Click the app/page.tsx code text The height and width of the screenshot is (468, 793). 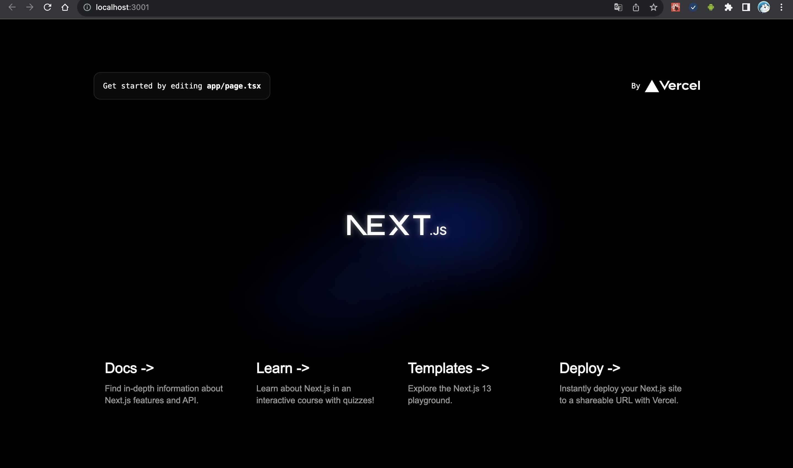(x=234, y=86)
